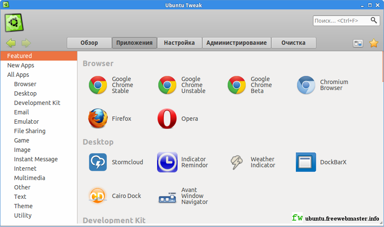The image size is (384, 227).
Task: Click the star favorites icon
Action: 374,43
